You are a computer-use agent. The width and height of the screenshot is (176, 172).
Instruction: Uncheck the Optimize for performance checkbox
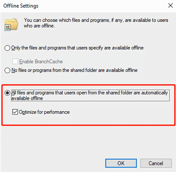[15, 112]
